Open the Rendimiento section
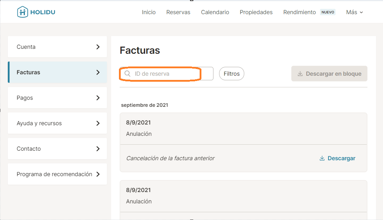 (x=299, y=12)
